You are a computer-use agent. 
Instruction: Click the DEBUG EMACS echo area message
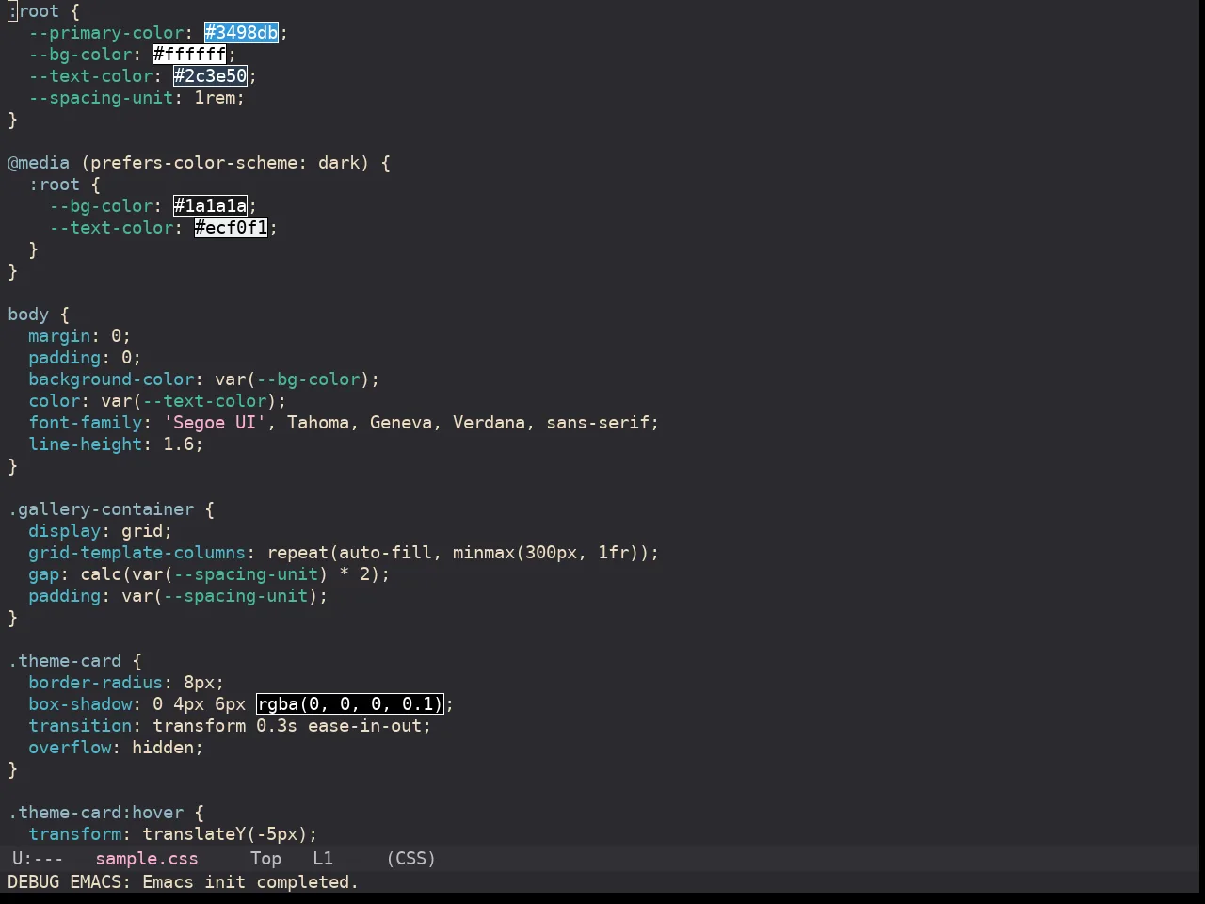tap(184, 882)
